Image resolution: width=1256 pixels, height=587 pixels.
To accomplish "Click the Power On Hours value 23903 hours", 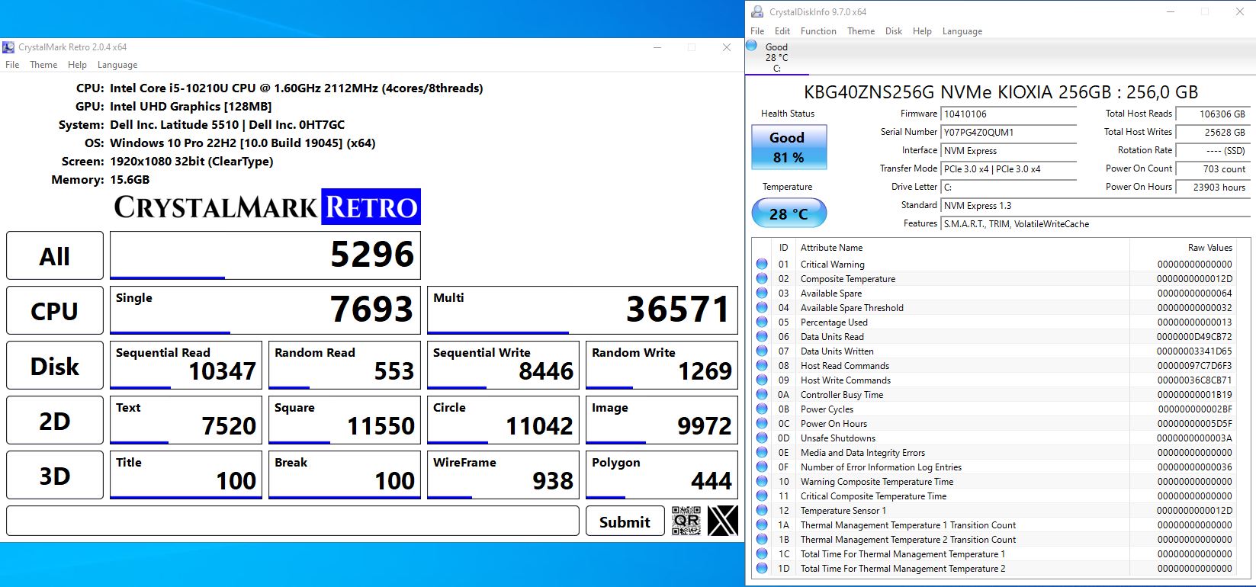I will pos(1212,187).
